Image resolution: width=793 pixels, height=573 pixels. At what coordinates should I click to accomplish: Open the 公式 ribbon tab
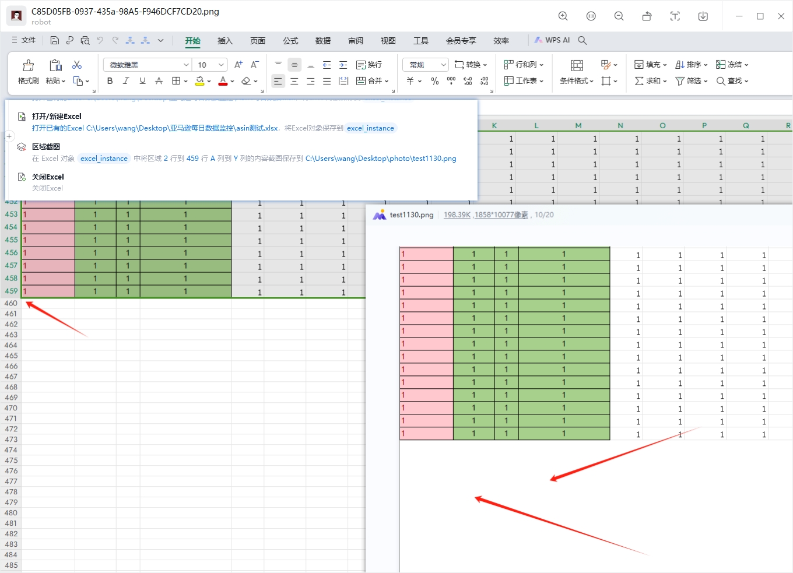click(x=290, y=41)
